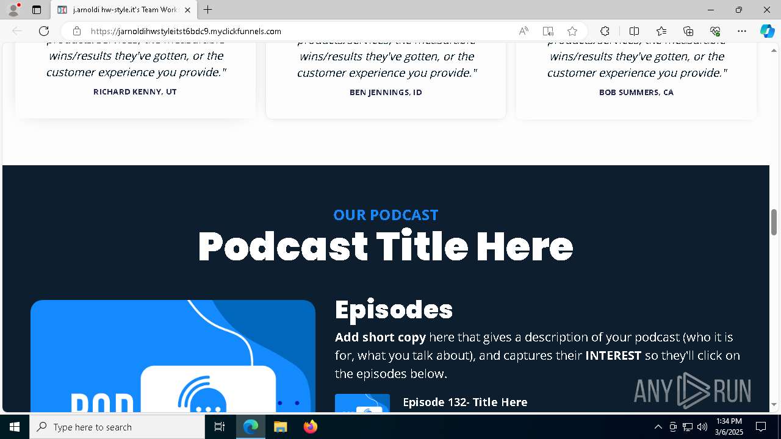
Task: View site information lock icon
Action: click(76, 31)
